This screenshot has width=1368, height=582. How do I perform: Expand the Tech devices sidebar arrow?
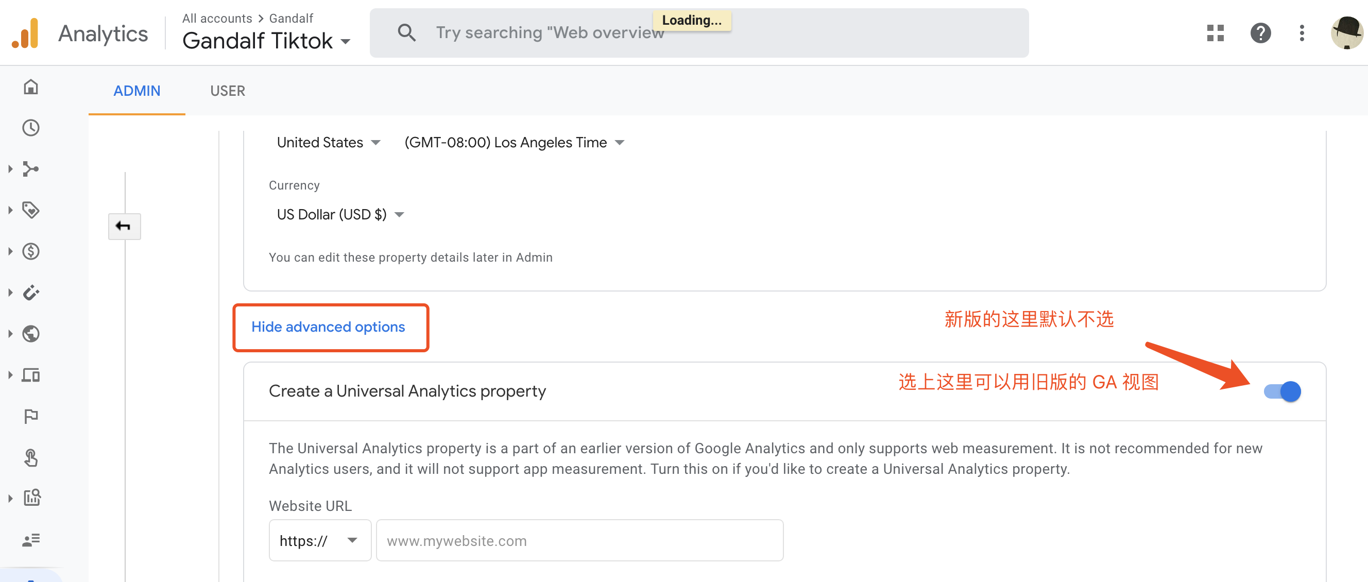10,375
